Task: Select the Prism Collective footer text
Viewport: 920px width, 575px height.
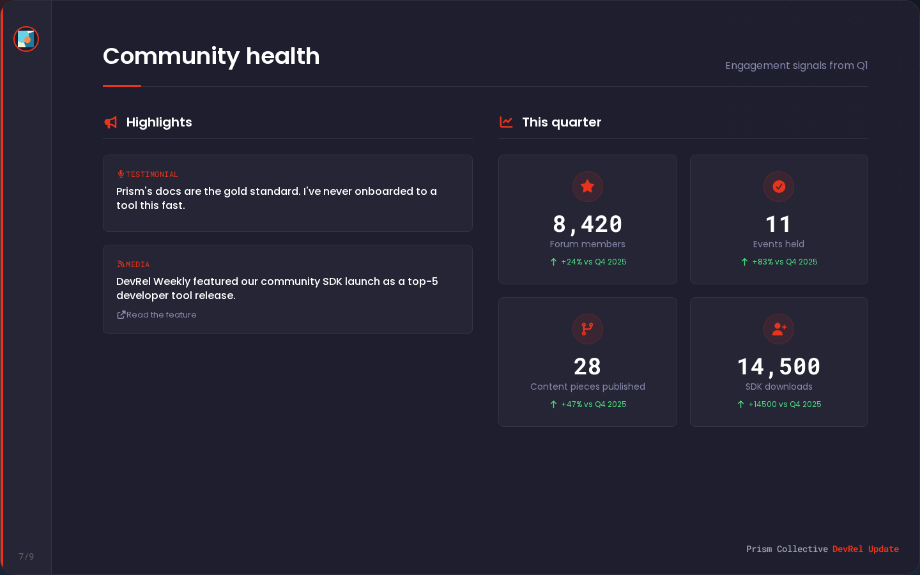Action: coord(787,549)
